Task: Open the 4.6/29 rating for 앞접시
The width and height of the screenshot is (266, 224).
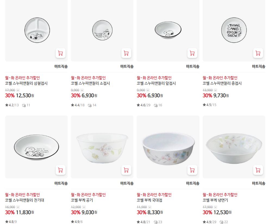Action: point(144,105)
